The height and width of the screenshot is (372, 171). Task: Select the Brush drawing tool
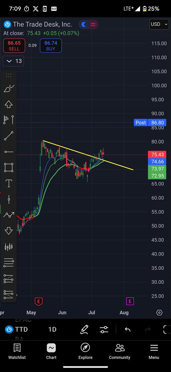click(x=9, y=89)
